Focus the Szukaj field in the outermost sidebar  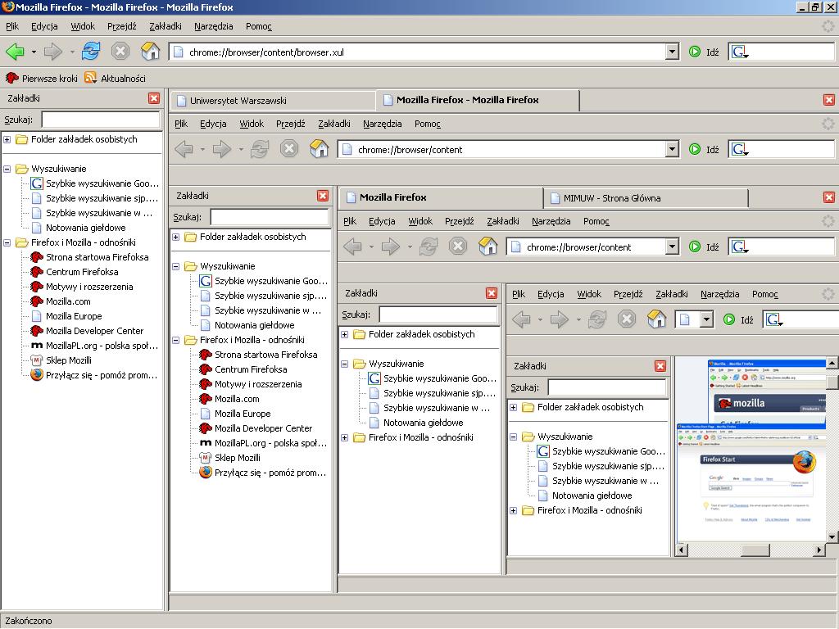[x=101, y=120]
